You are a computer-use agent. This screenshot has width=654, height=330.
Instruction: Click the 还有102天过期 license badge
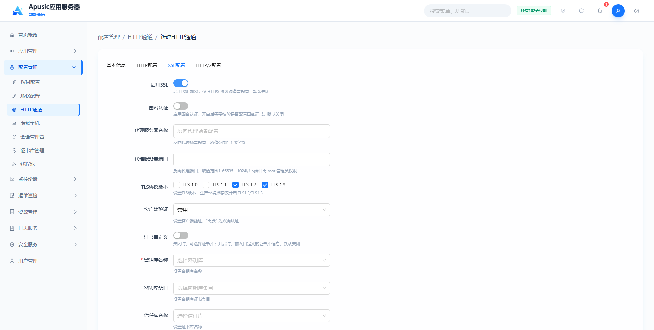tap(534, 11)
